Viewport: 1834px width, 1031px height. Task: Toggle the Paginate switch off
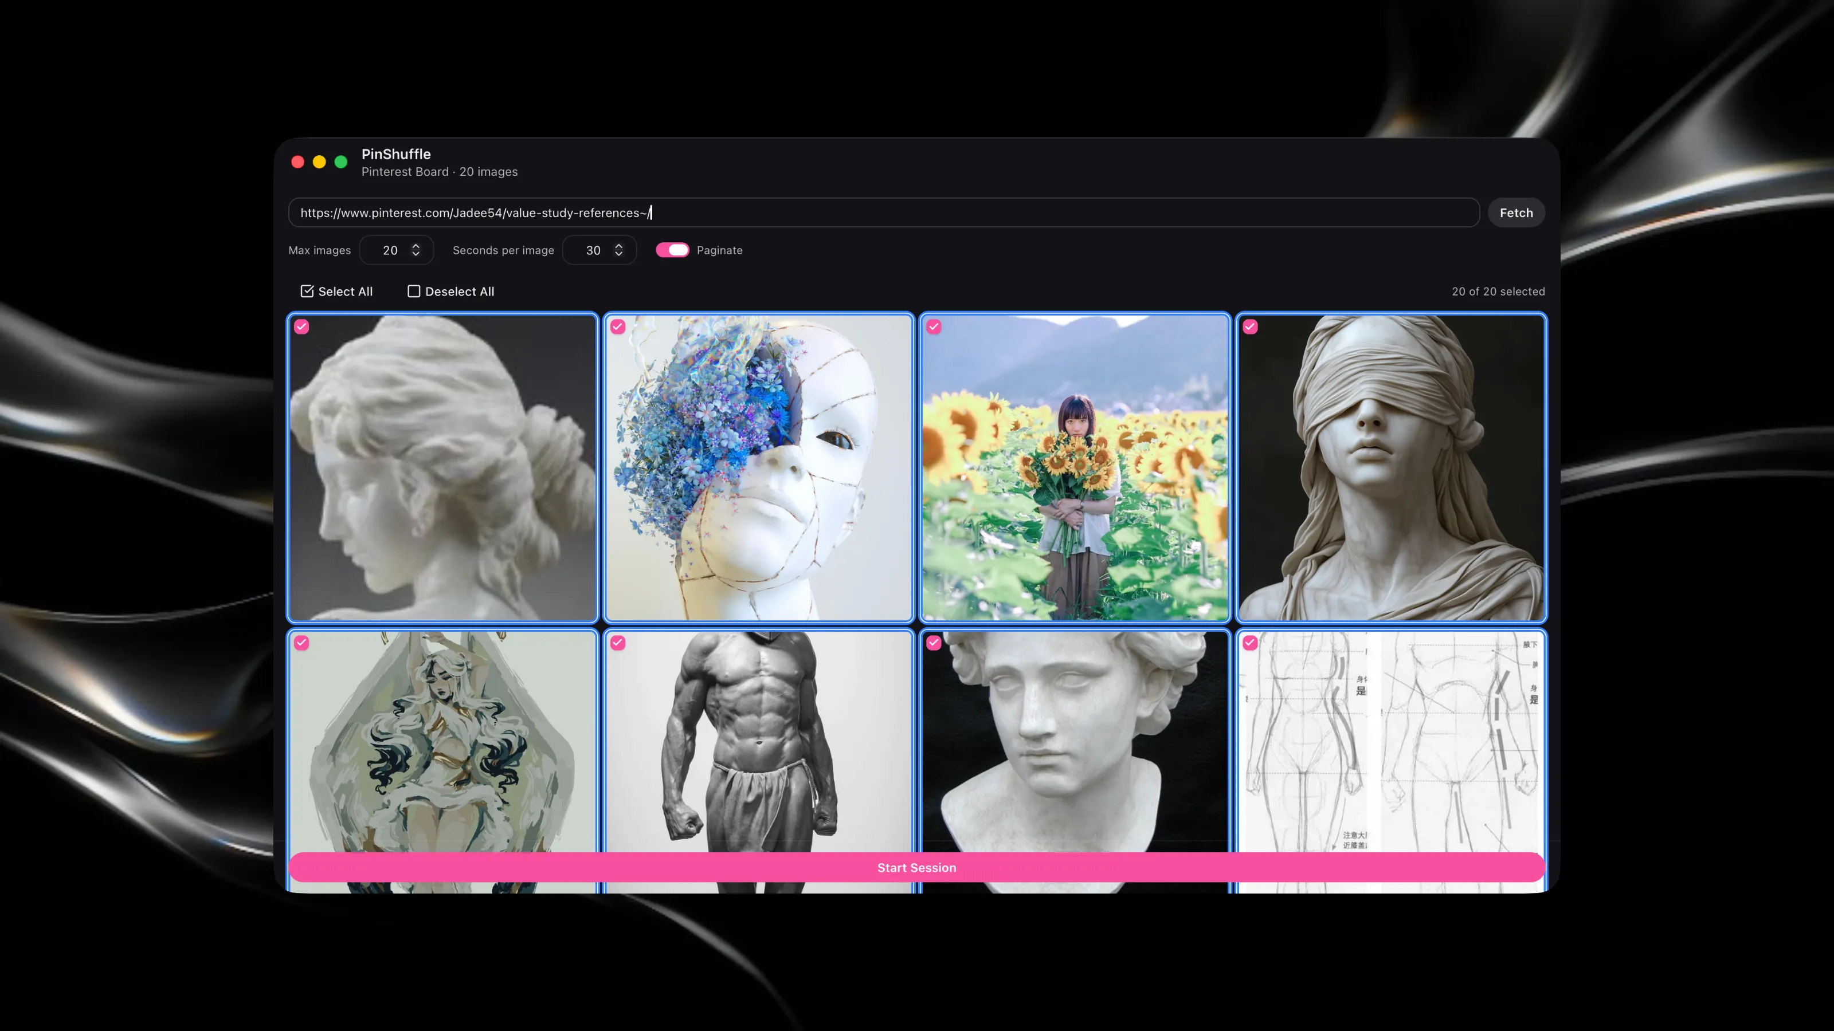pos(672,250)
